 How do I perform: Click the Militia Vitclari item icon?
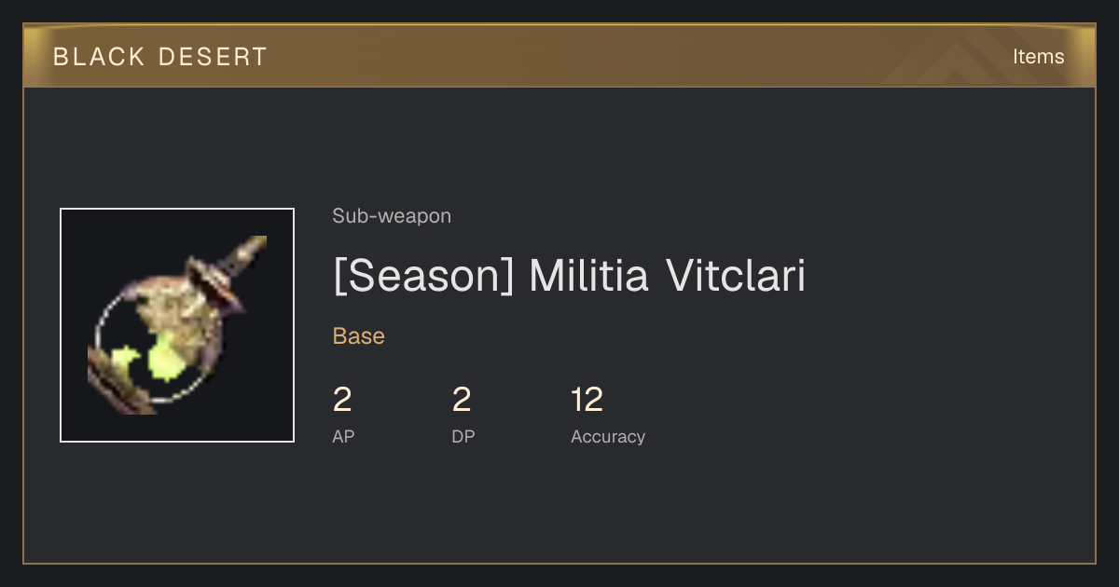point(177,325)
